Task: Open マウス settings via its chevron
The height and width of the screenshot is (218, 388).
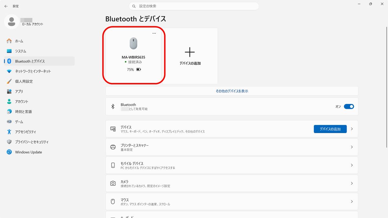Action: point(352,202)
